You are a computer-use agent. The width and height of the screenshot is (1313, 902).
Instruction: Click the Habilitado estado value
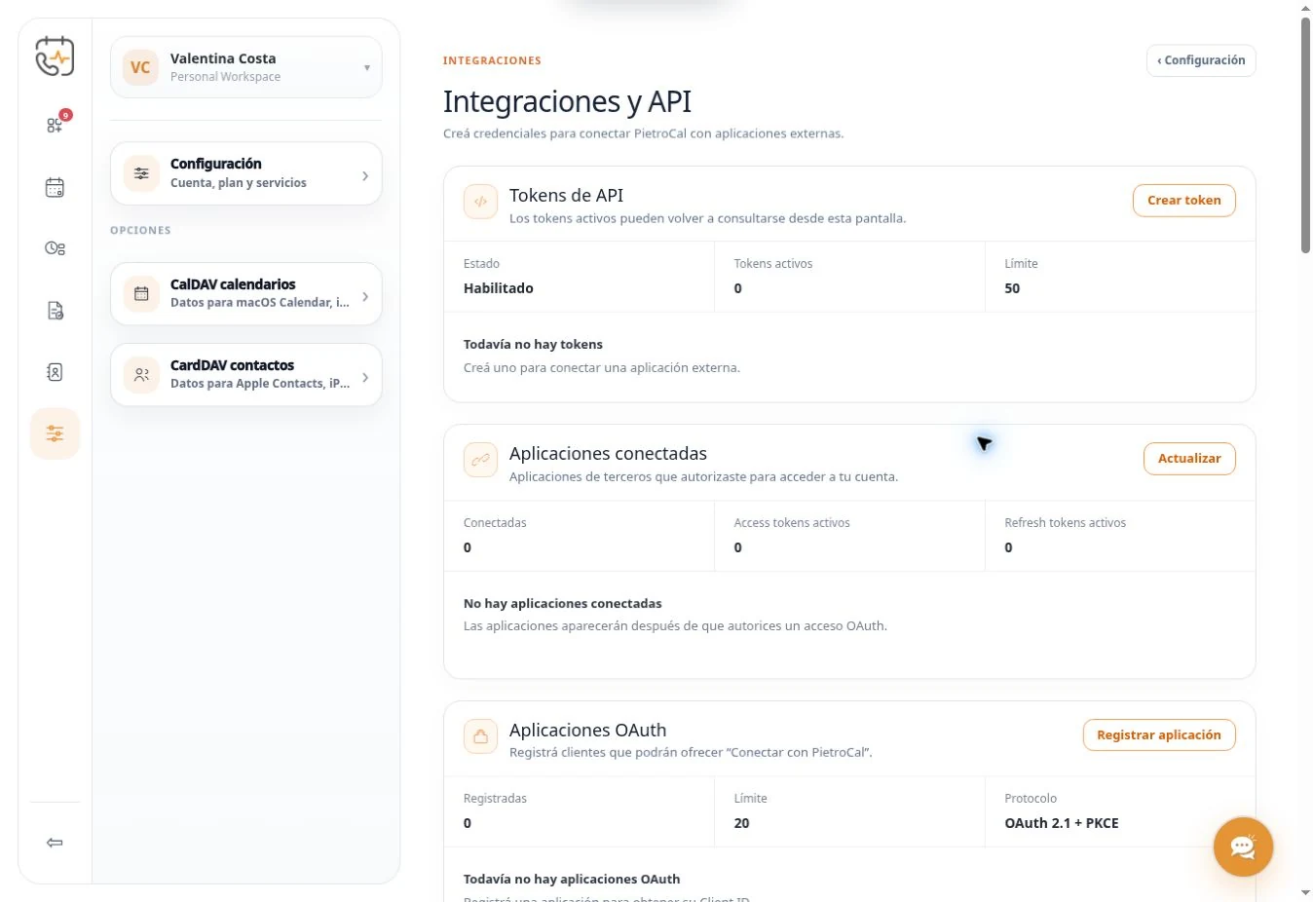tap(499, 288)
